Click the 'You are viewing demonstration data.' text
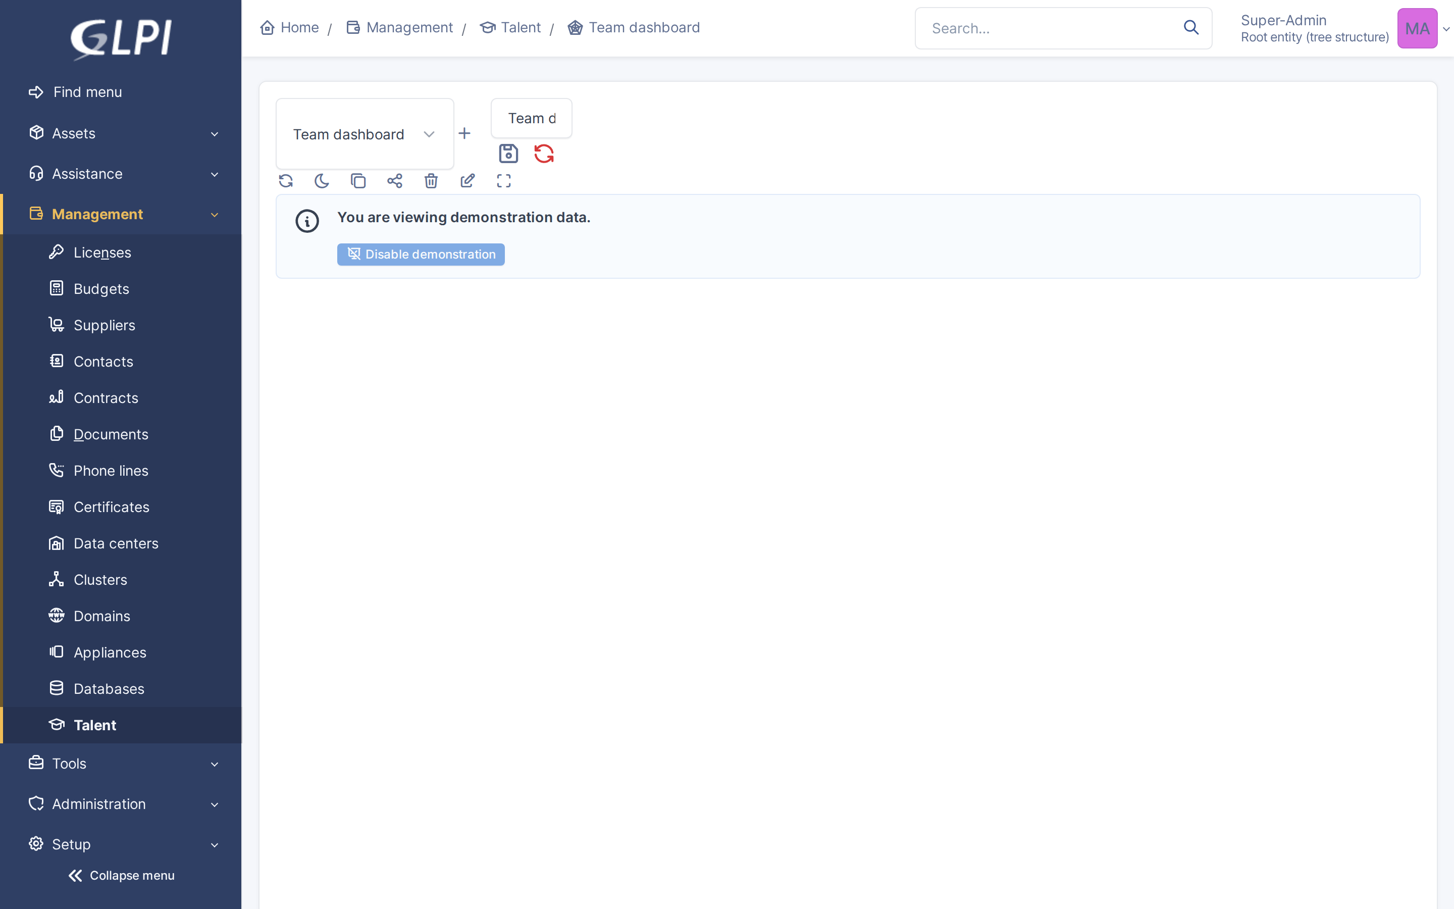Viewport: 1454px width, 909px height. coord(464,218)
